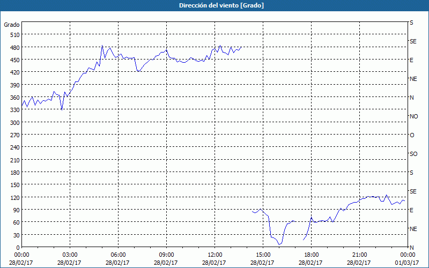
Task: Click the title "Dirección del viento [Grado]"
Action: [221, 5]
